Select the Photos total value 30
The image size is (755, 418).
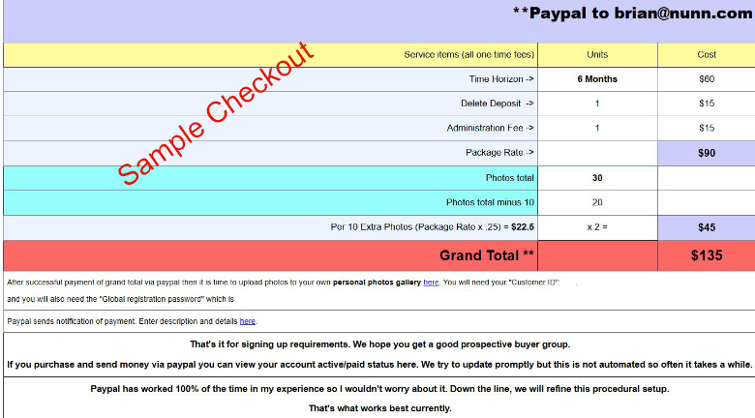(x=597, y=178)
